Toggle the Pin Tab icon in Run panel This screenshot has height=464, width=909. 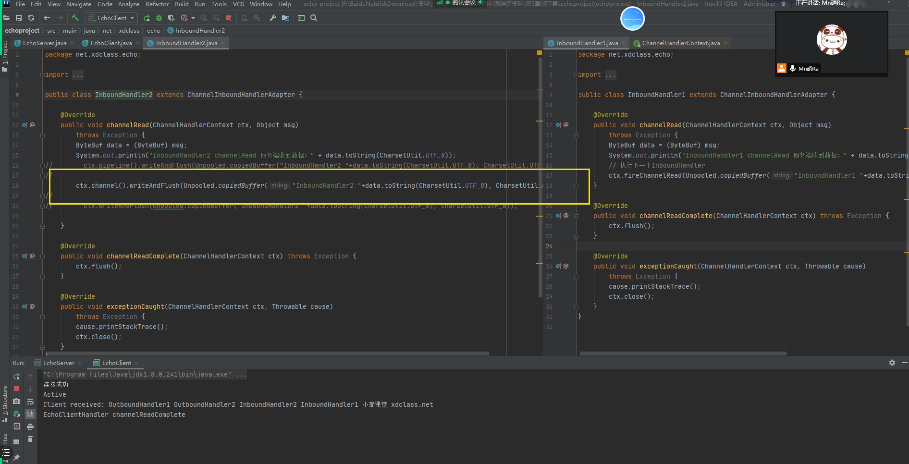pyautogui.click(x=16, y=457)
